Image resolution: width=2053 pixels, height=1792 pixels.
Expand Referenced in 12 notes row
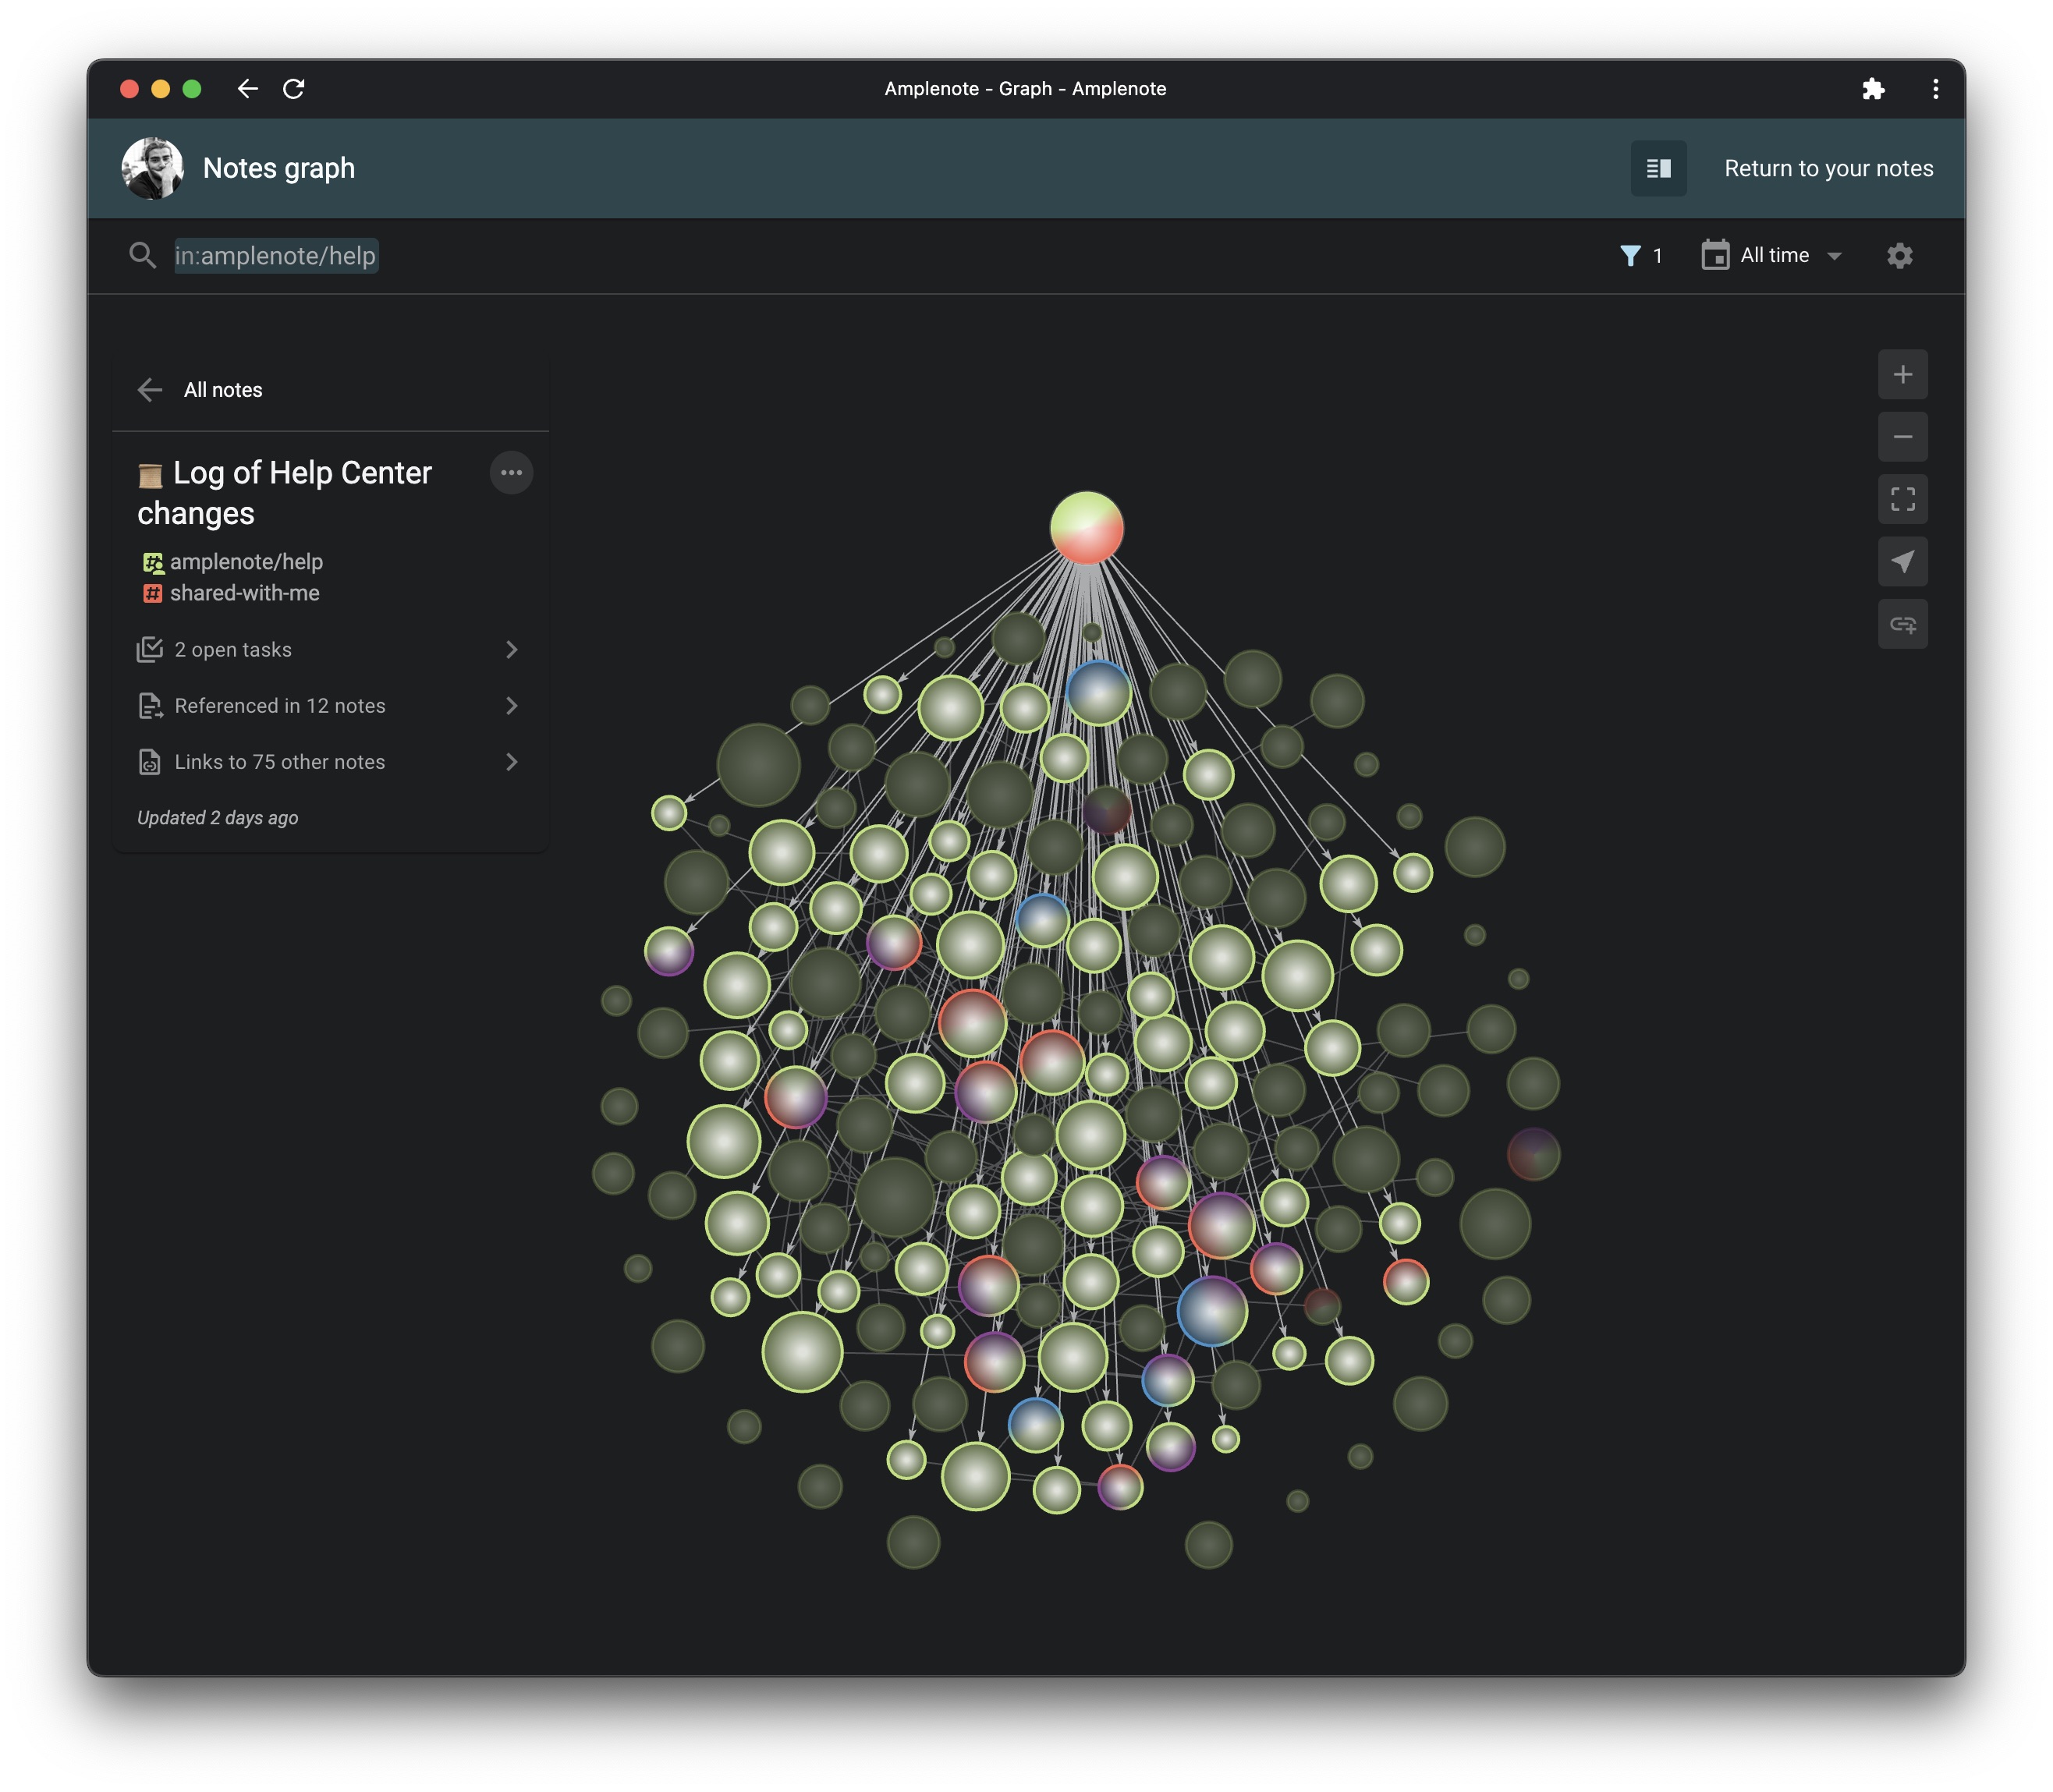pyautogui.click(x=330, y=706)
